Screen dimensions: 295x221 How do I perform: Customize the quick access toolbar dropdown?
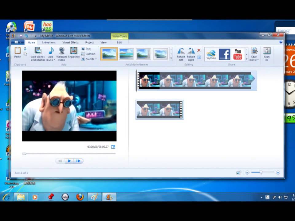(x=36, y=36)
